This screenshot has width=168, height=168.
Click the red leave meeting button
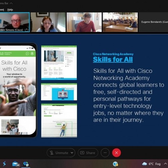[x=117, y=153]
